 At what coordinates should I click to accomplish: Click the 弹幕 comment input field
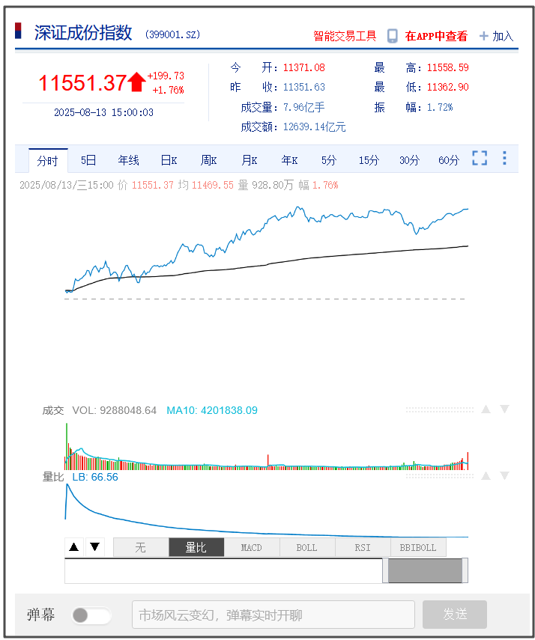[273, 615]
